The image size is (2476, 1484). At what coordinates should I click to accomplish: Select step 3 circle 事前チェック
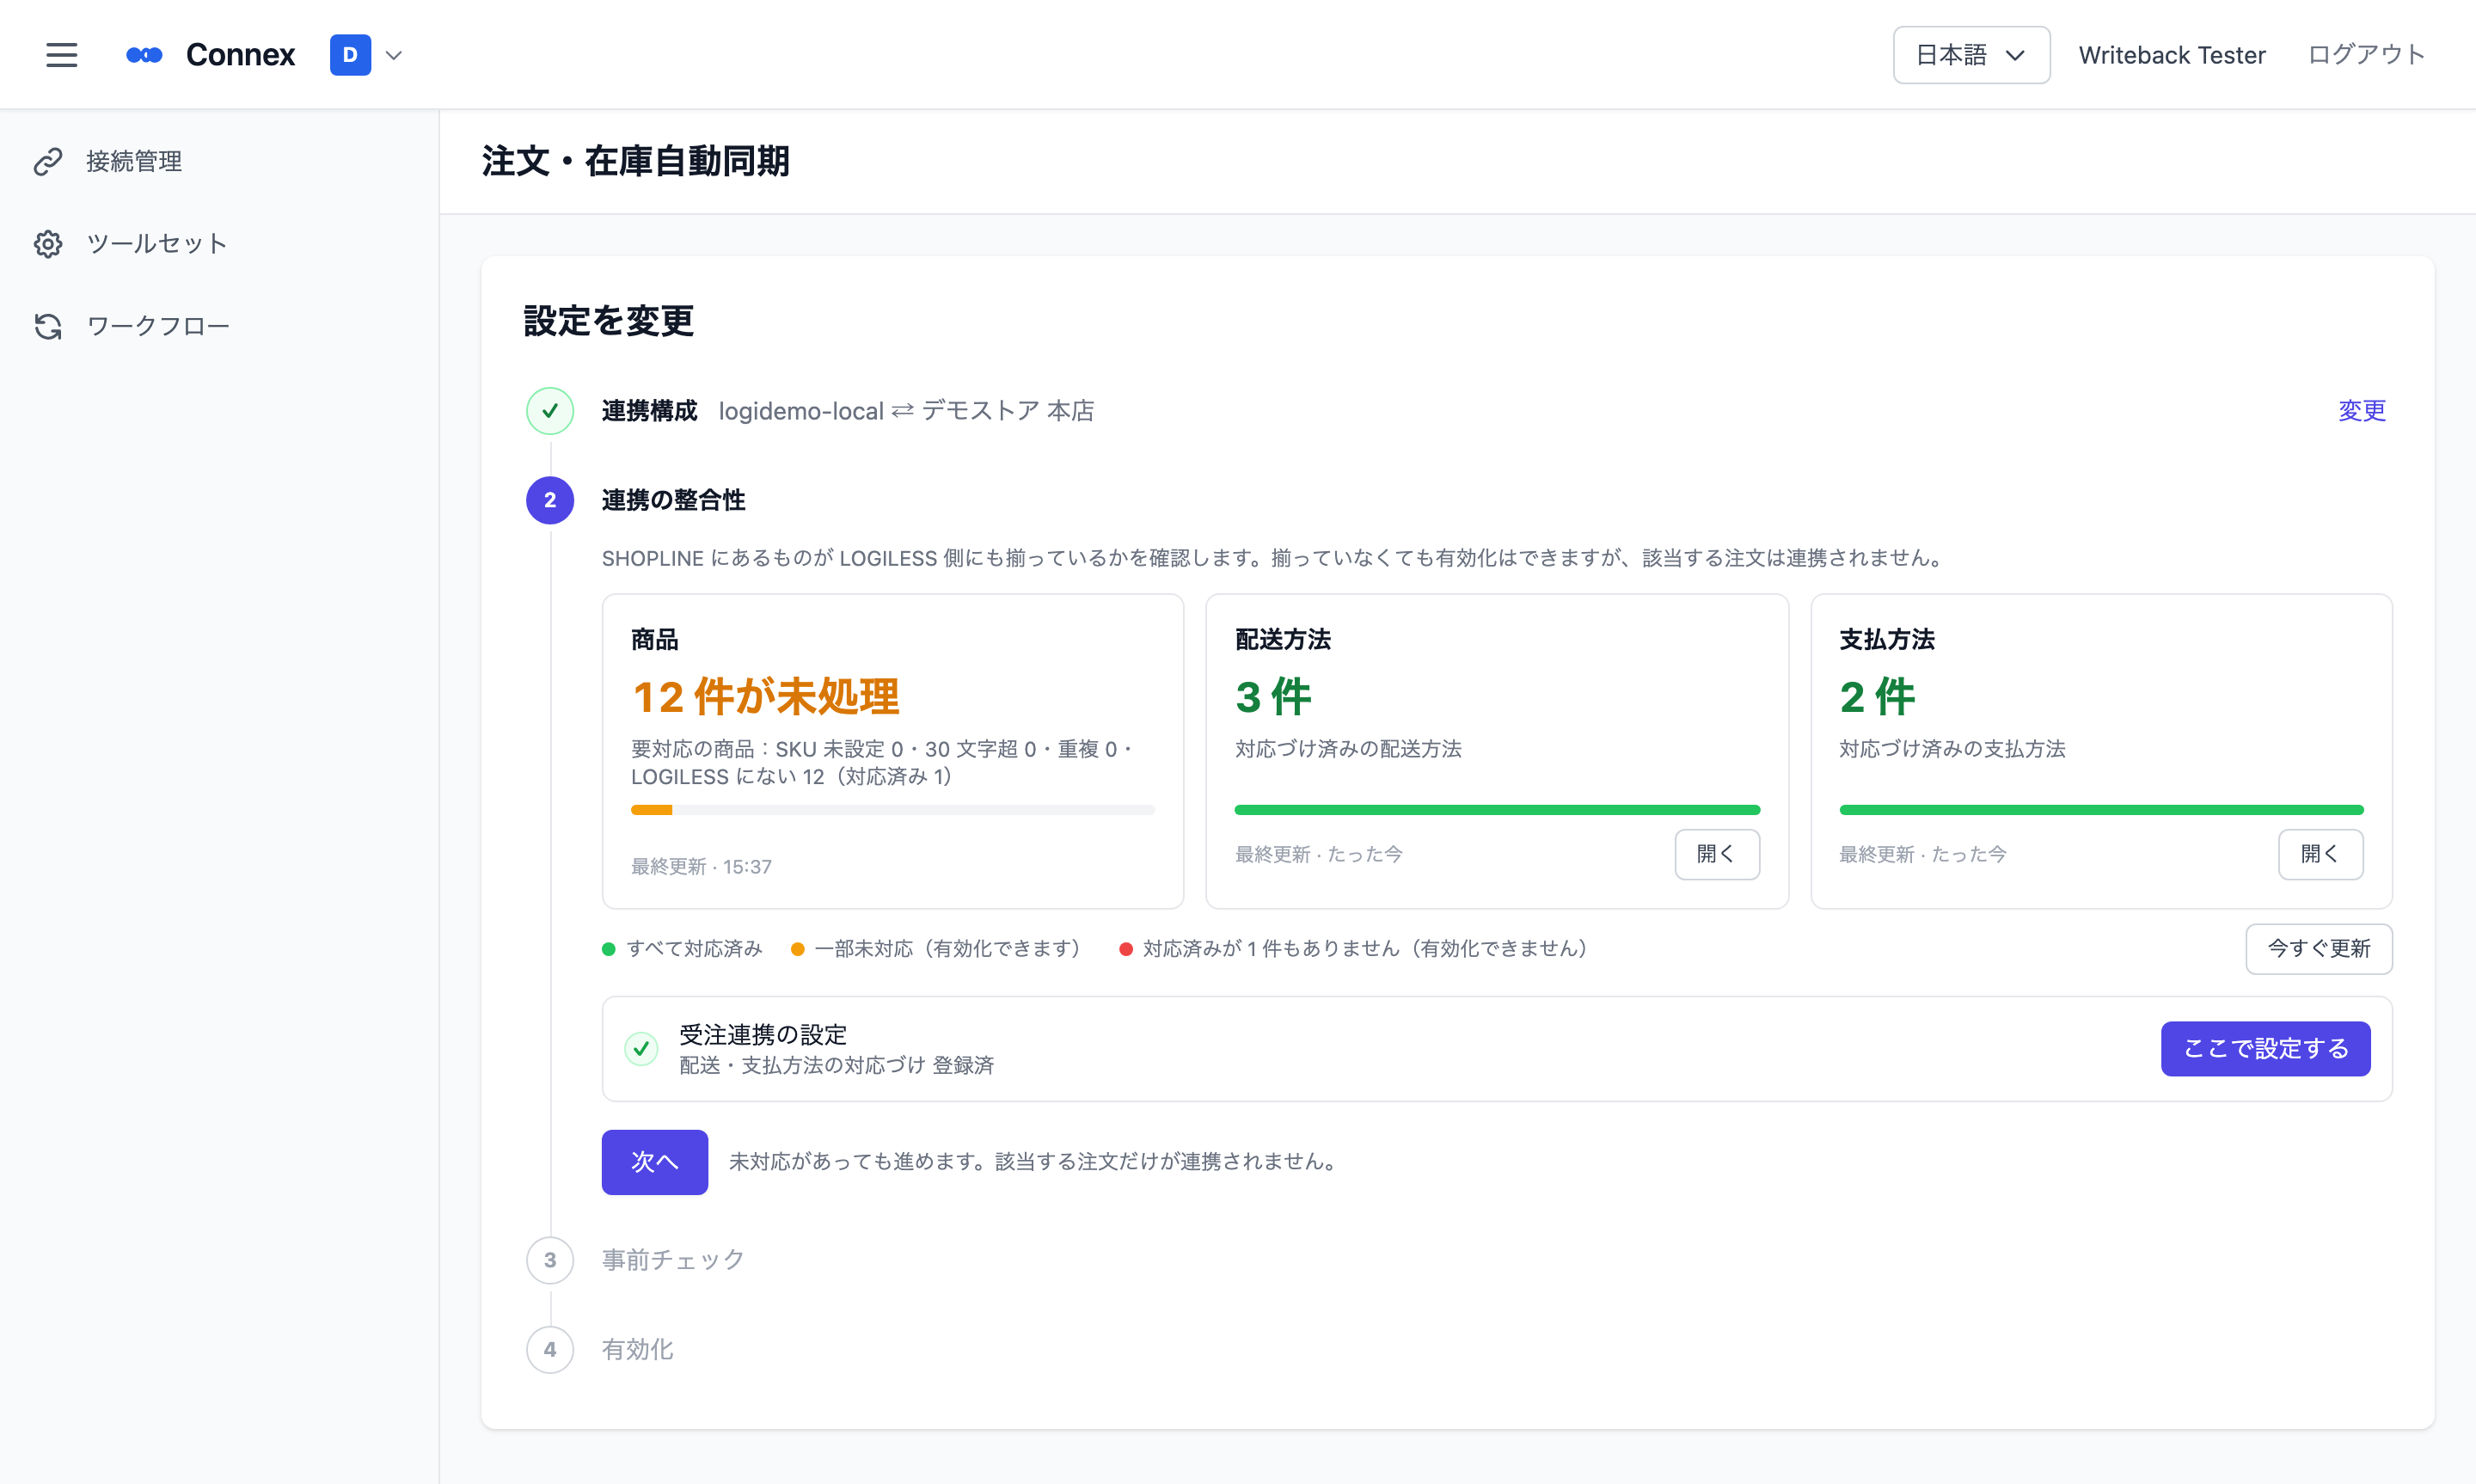(549, 1260)
